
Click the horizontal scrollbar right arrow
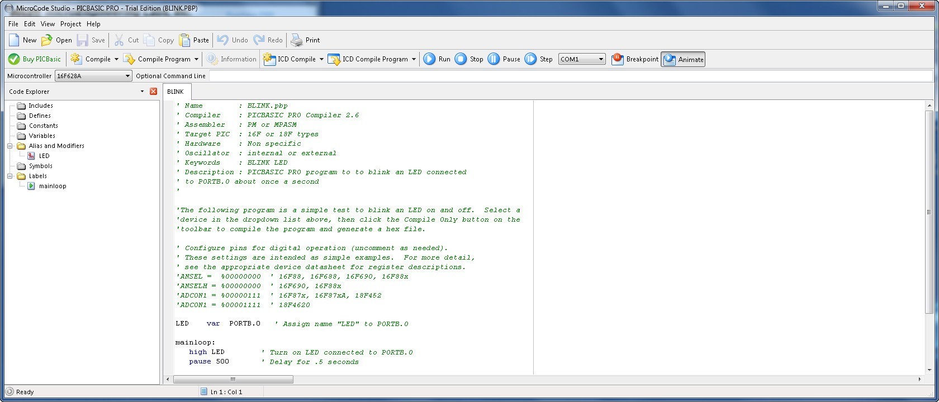[x=919, y=379]
